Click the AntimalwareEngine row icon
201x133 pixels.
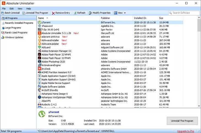click(39, 65)
